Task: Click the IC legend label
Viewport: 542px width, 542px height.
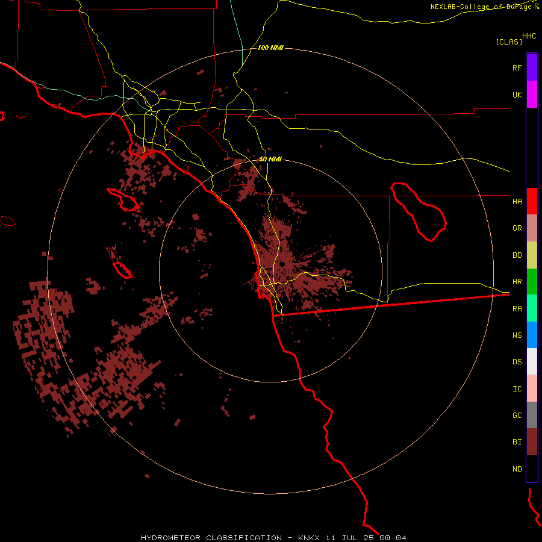Action: 517,388
